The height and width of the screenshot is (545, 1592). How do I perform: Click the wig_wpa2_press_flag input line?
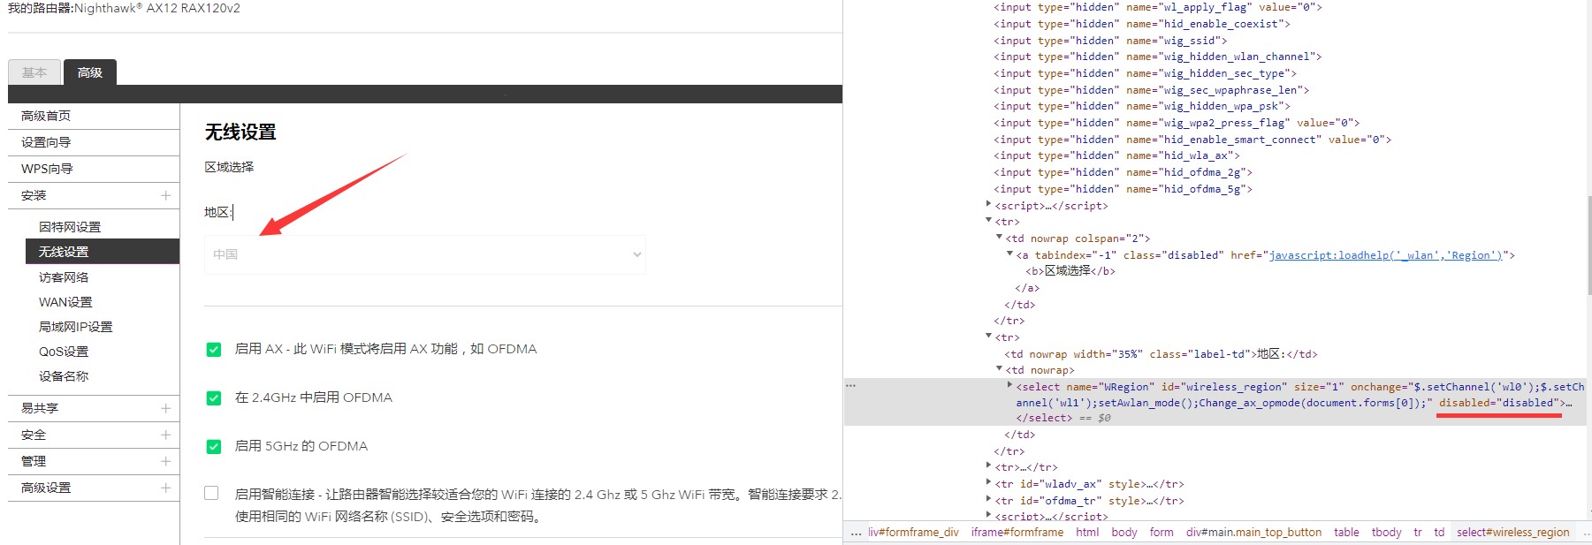(1177, 123)
